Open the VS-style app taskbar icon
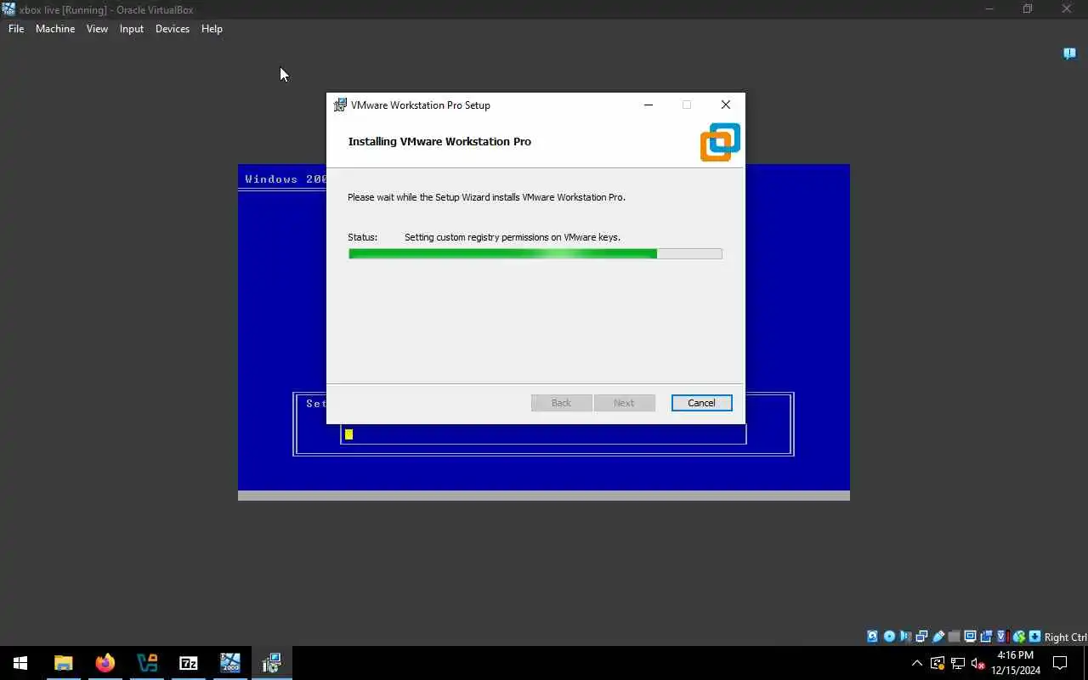 [146, 663]
